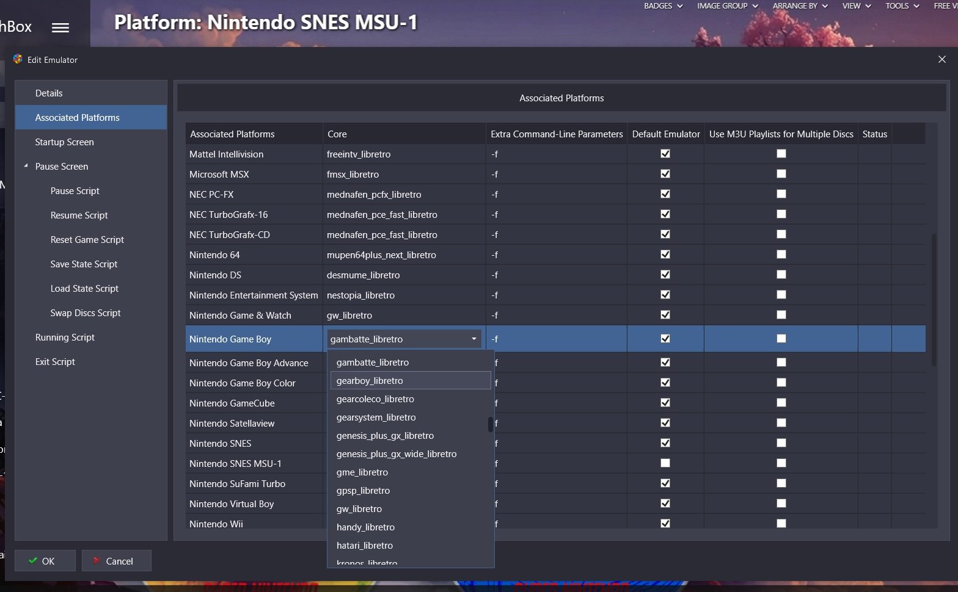Uncheck Default Emulator for Microsoft MSX

pyautogui.click(x=665, y=174)
